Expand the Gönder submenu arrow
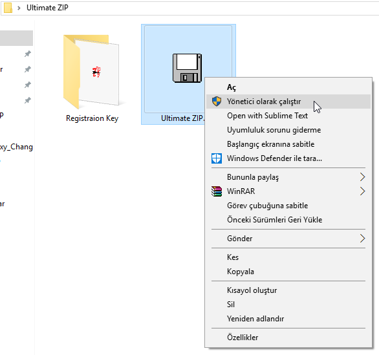 tap(362, 238)
